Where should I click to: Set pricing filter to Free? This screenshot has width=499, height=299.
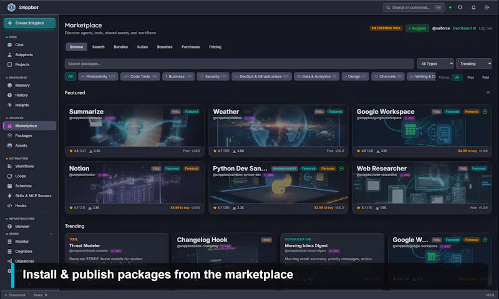(471, 77)
